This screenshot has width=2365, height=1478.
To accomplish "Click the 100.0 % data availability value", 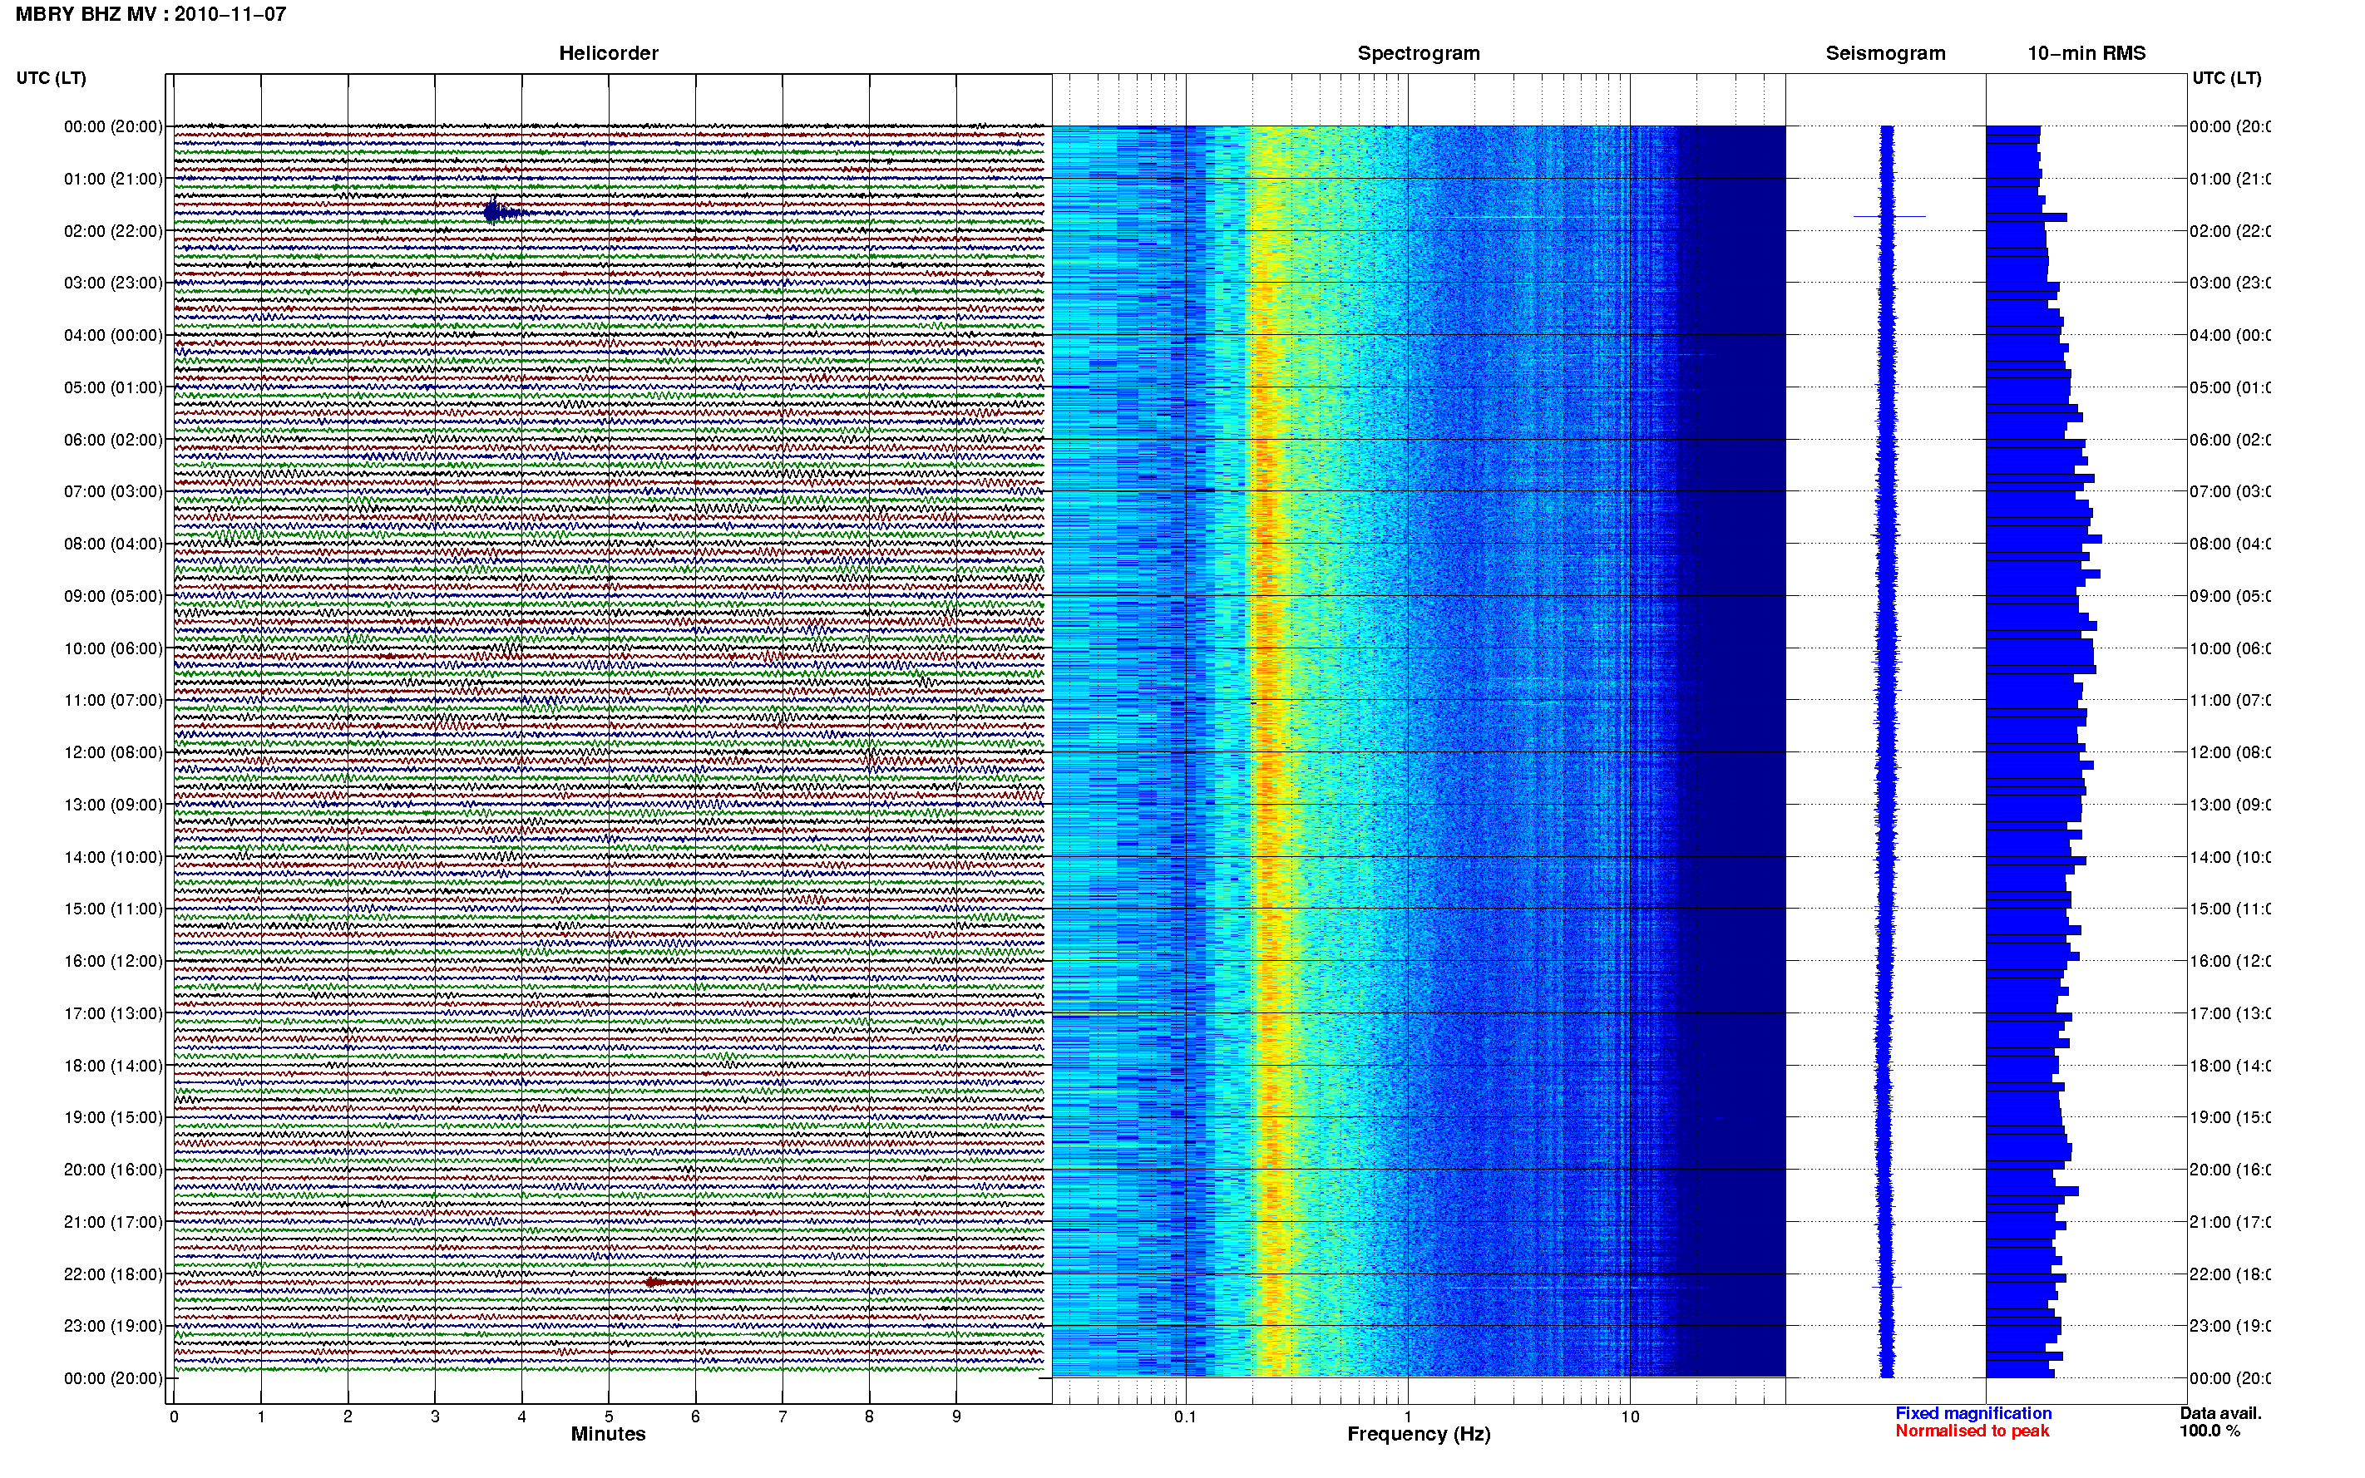I will coord(2209,1431).
